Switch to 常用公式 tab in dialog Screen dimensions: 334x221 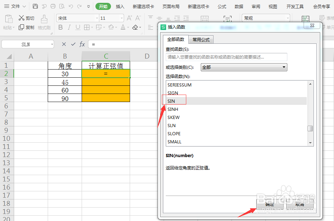point(201,40)
